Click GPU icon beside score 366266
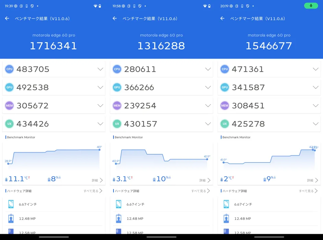 (117, 87)
